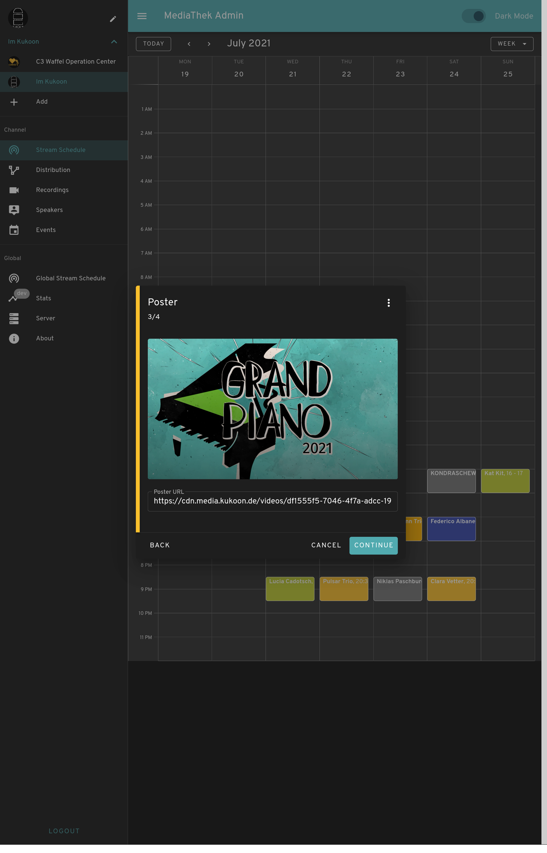Open the KONDRASCHEW calendar event

click(x=451, y=481)
